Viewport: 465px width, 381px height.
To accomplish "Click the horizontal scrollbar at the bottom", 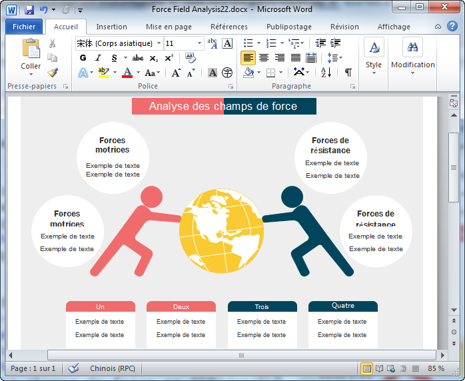I will point(241,355).
